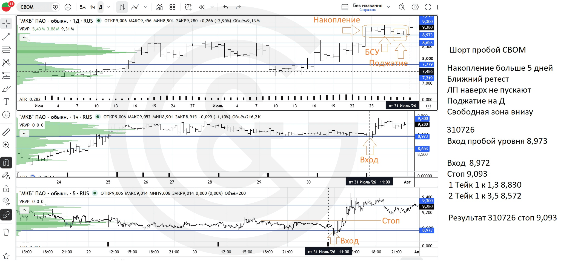Screen dimensions: 575x261
Task: Start bar replay mode
Action: coord(202,7)
